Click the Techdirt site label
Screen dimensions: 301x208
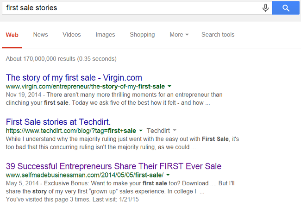point(158,131)
